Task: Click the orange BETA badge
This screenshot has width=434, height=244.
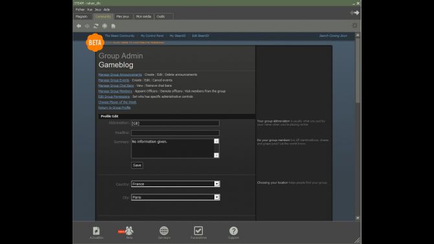Action: coord(95,43)
